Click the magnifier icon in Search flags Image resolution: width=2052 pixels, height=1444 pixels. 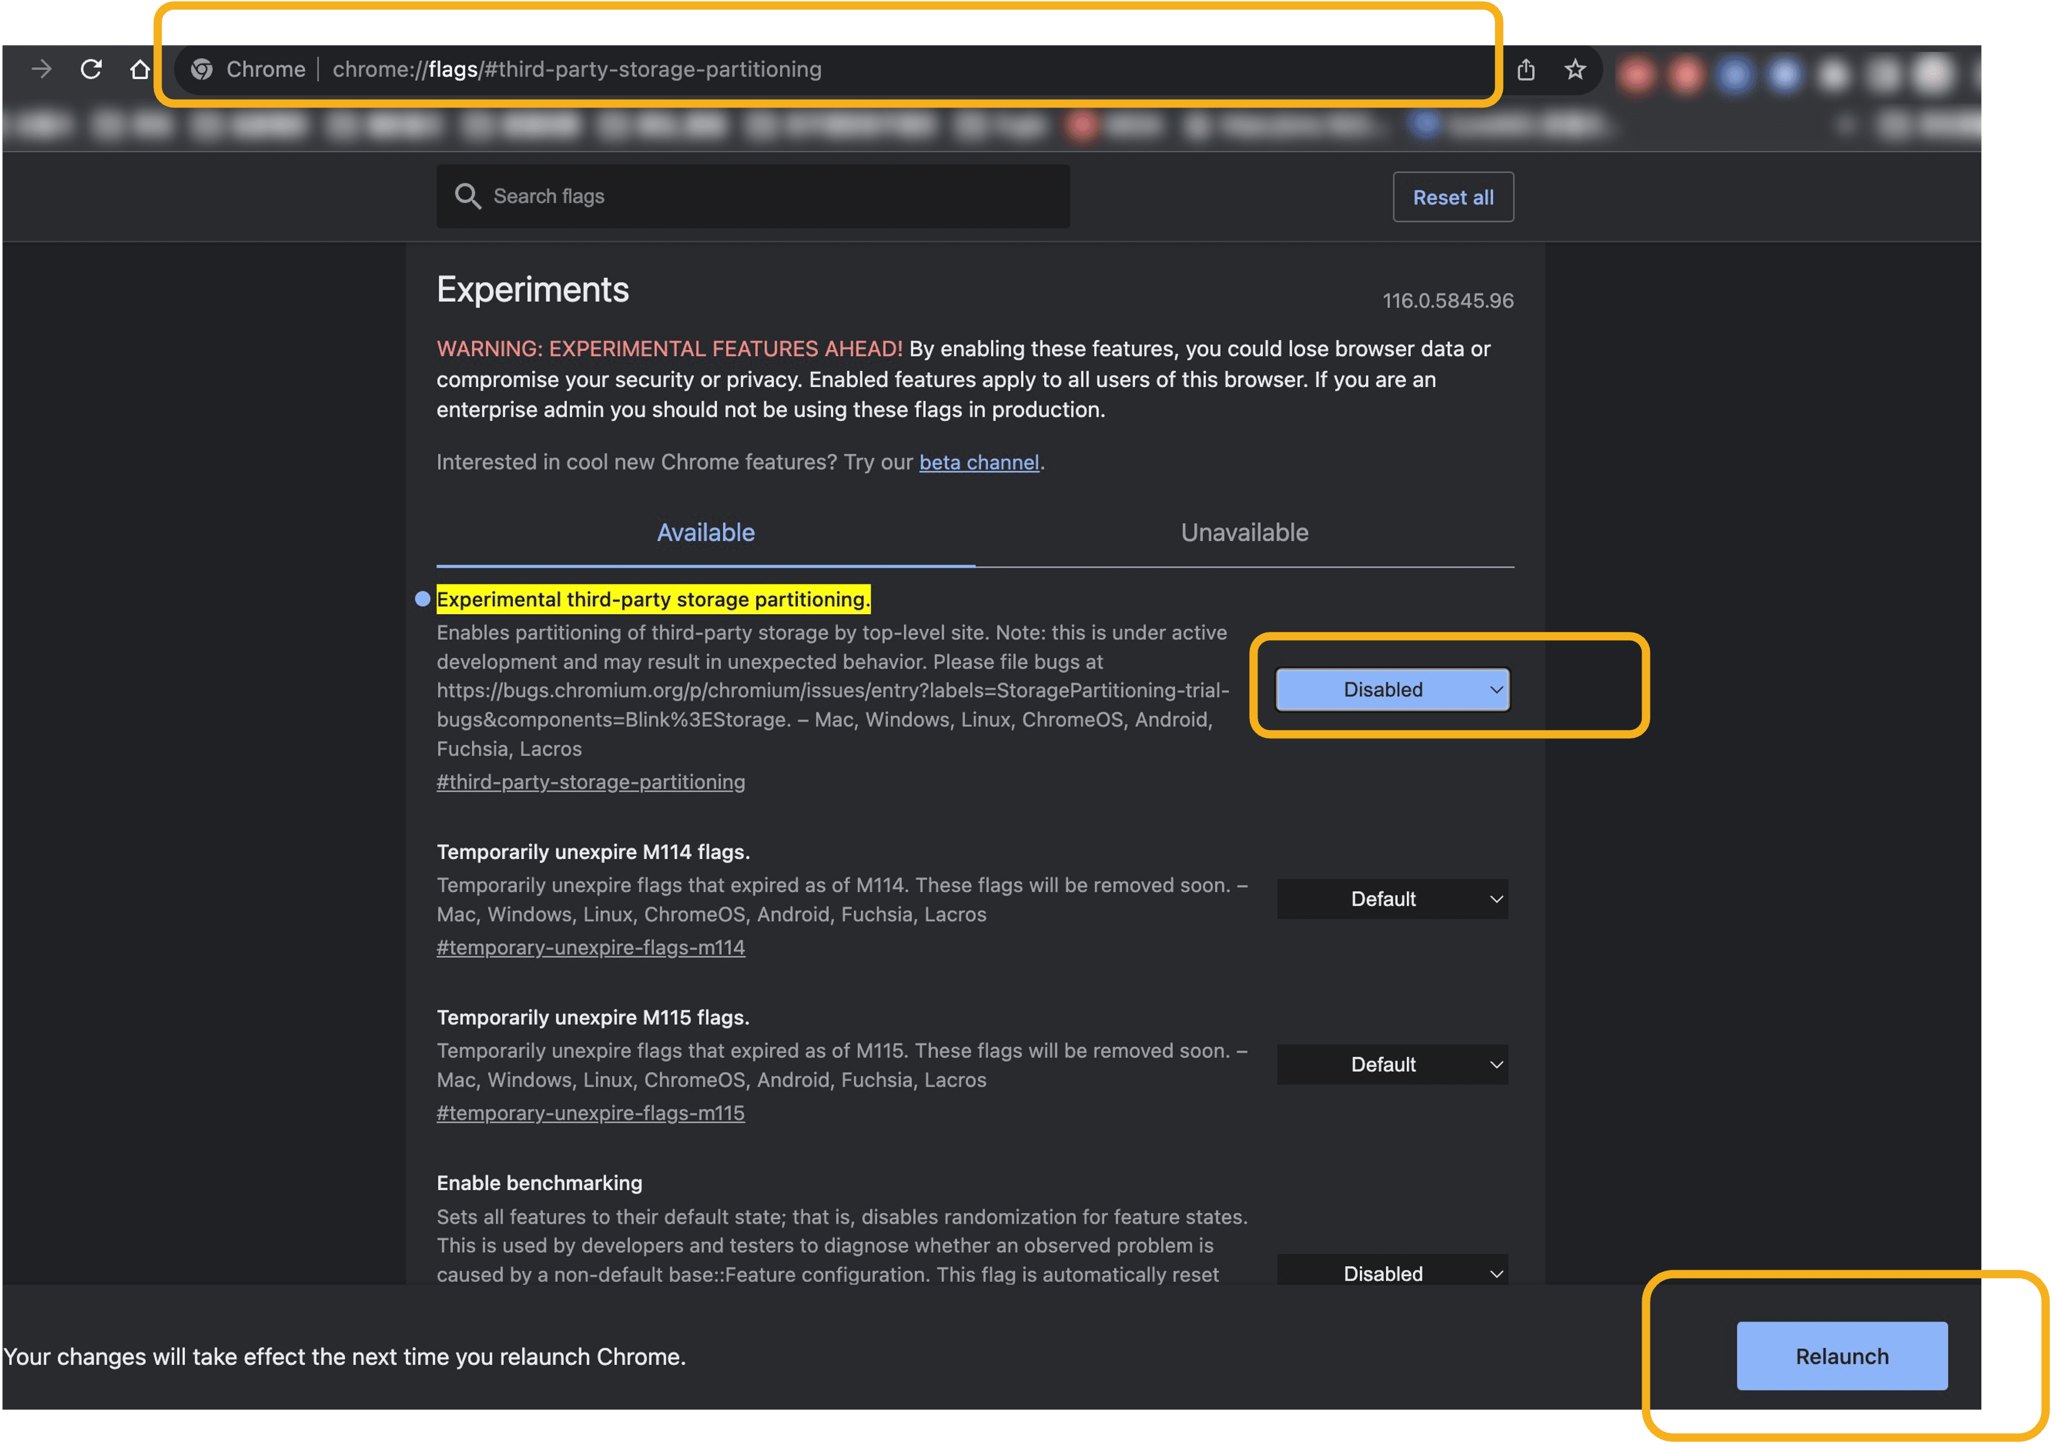tap(467, 196)
